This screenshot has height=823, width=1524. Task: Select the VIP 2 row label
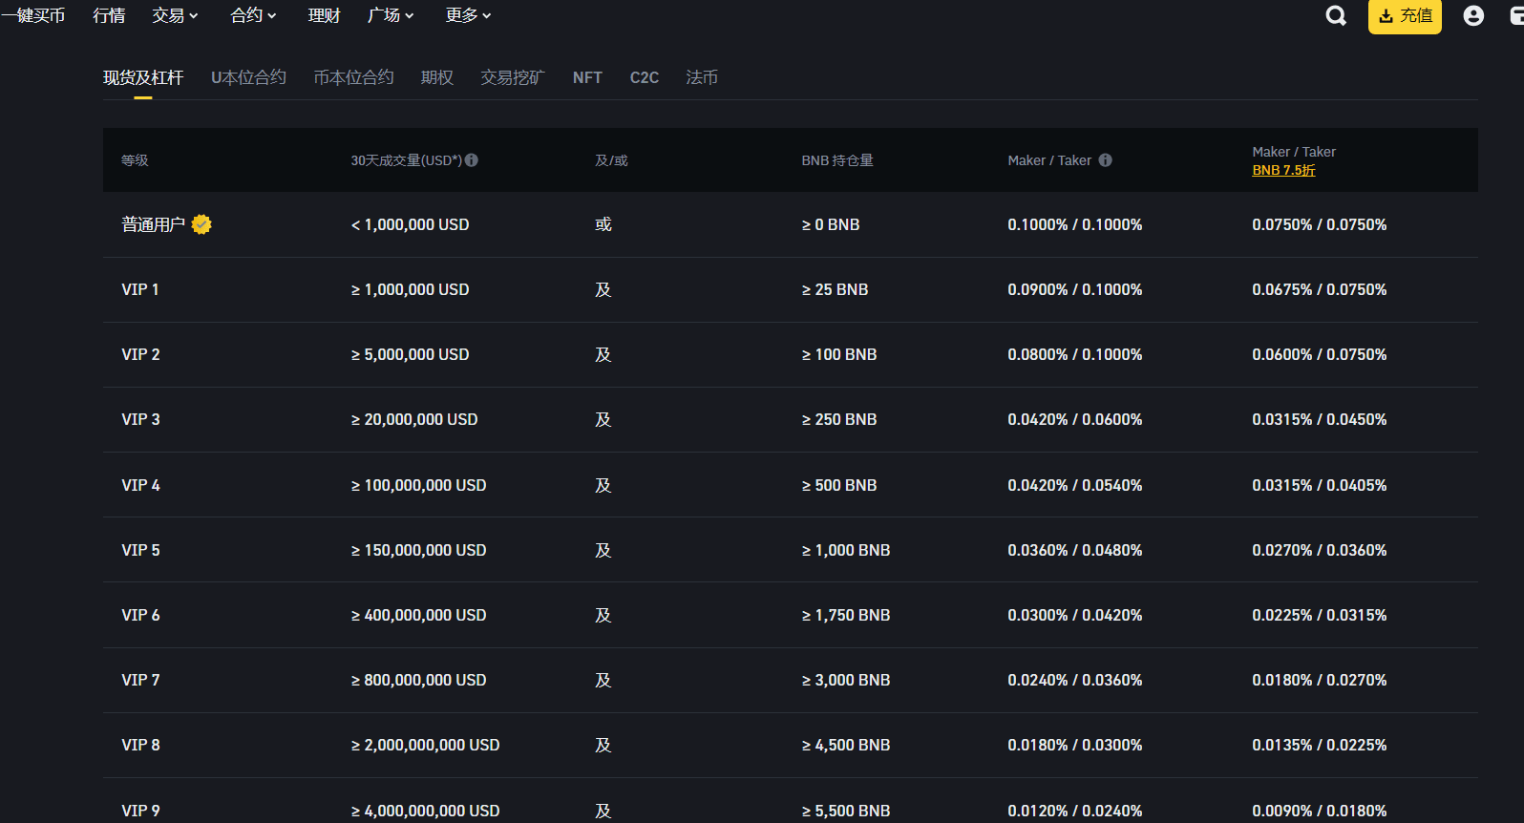140,354
